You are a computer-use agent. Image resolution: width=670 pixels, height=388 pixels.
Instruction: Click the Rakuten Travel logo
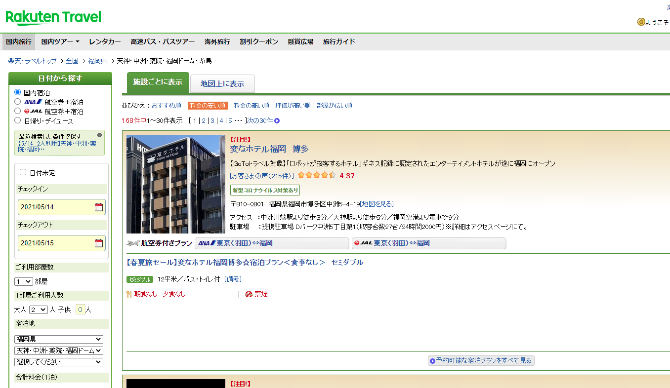(x=53, y=18)
